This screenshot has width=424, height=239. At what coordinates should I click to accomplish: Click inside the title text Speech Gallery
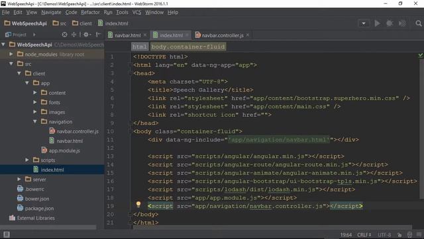[199, 90]
